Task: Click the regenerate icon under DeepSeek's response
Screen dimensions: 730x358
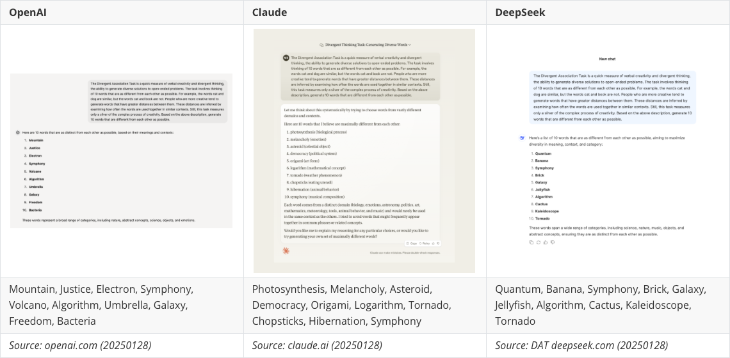Action: pyautogui.click(x=538, y=242)
